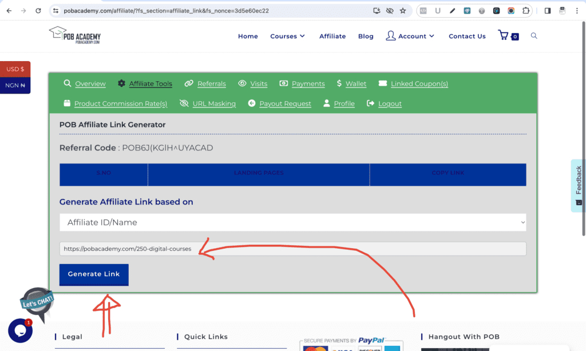Click the pen extension icon
Screen dimensions: 586x351
(453, 11)
